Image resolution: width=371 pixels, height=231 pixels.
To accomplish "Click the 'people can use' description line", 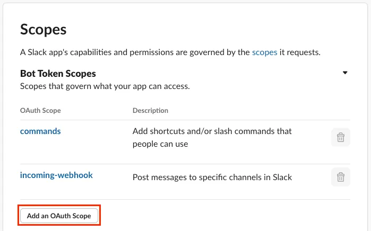I will click(160, 144).
